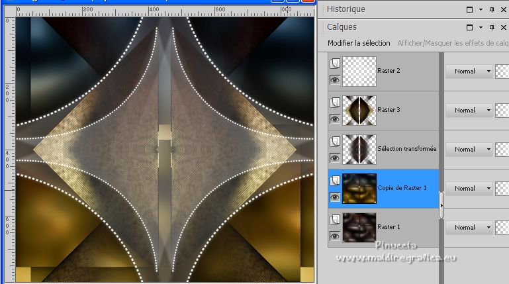This screenshot has height=284, width=509.
Task: Open blend mode dropdown for Raster 1
Action: (x=469, y=228)
